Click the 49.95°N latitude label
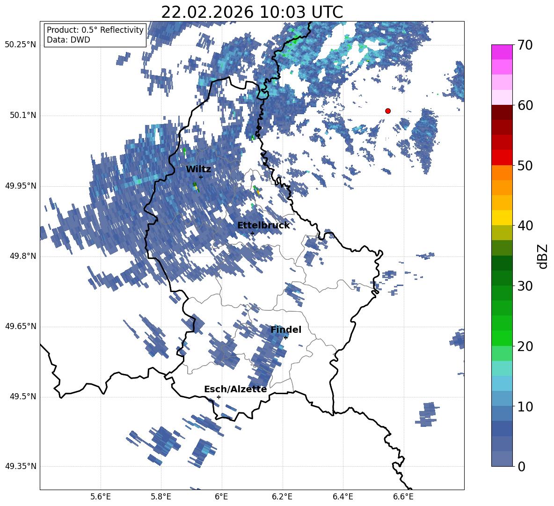Viewport: 554px width, 506px height. pos(21,186)
